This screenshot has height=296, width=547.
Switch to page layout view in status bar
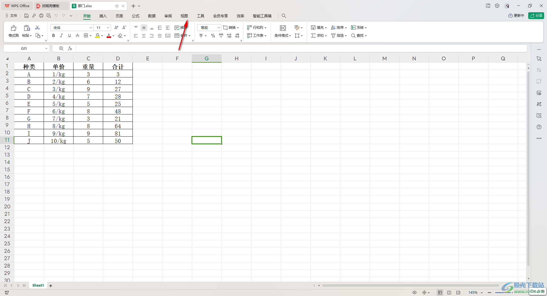point(449,292)
